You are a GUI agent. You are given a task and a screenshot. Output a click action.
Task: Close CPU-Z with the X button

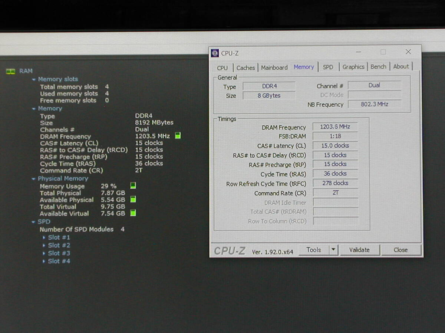coord(408,52)
